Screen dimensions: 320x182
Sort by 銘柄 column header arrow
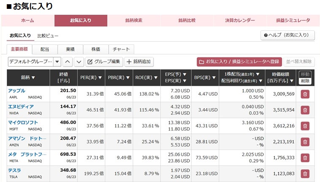33,78
